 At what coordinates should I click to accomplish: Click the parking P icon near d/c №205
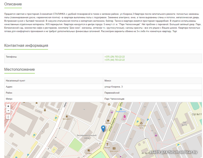[x=178, y=145]
